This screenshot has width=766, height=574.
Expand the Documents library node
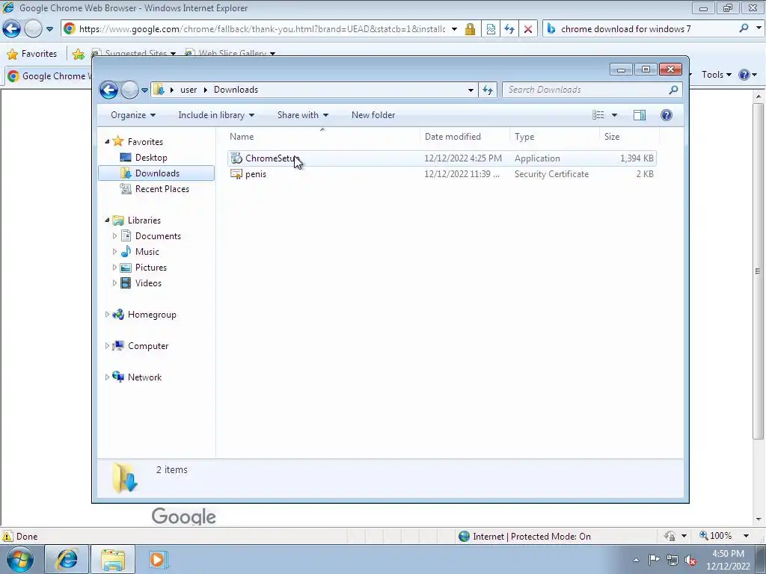tap(114, 235)
